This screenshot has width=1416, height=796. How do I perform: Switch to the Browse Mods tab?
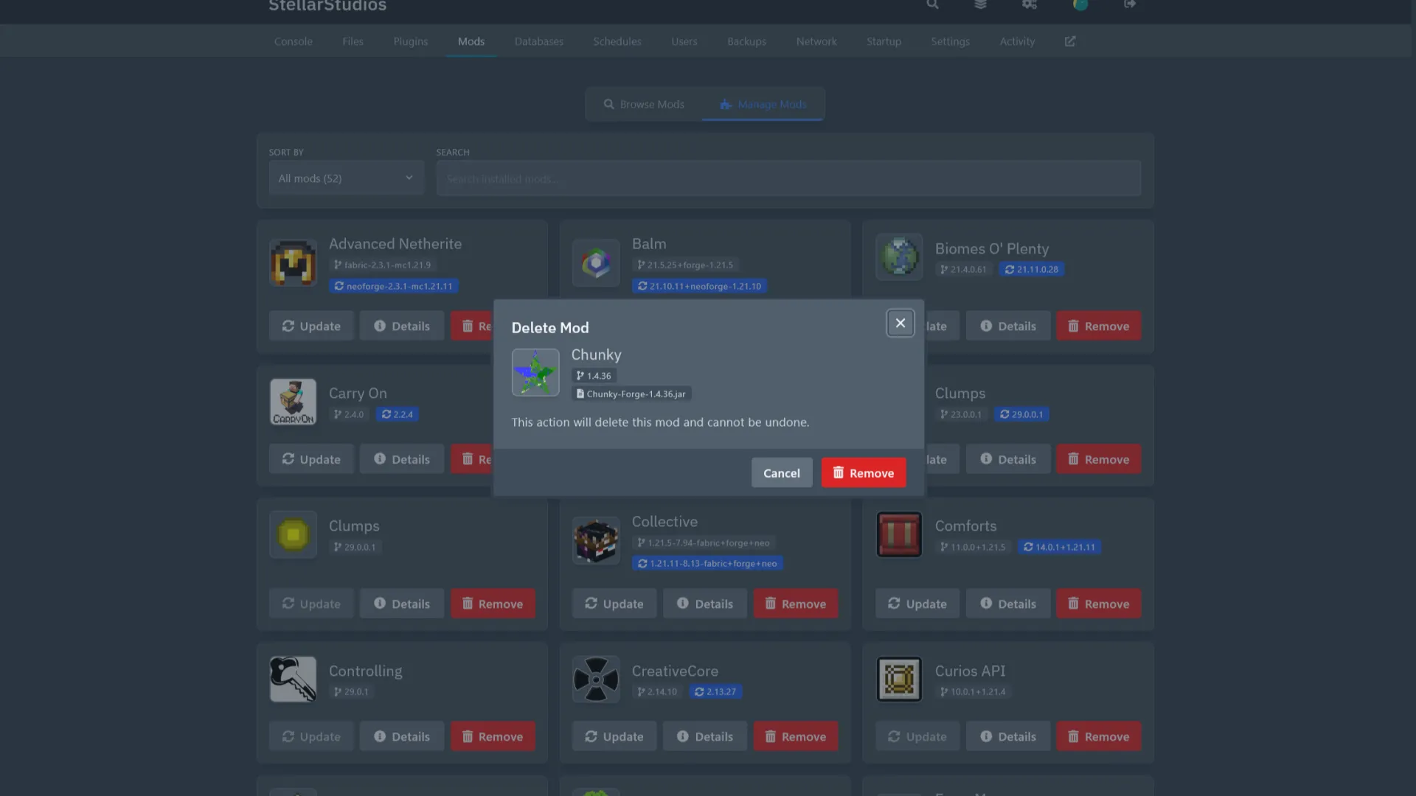click(x=644, y=105)
